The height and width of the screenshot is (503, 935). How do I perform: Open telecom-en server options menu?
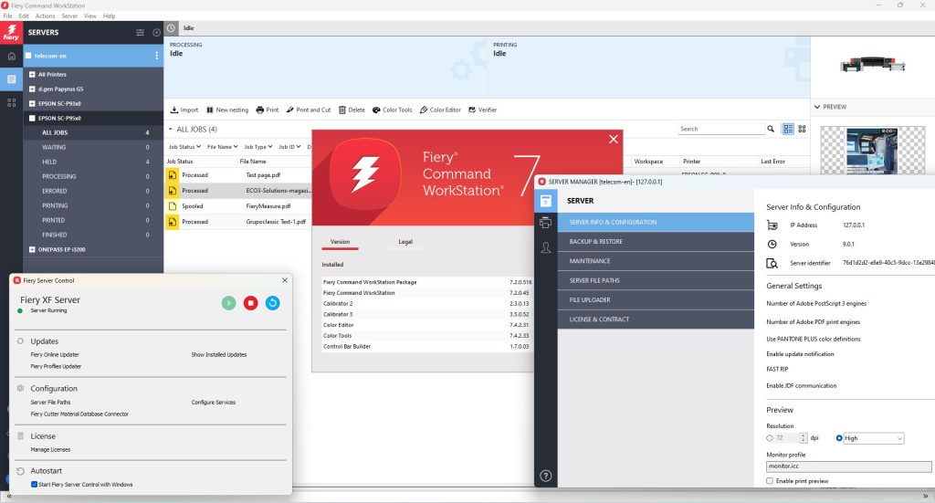[157, 56]
